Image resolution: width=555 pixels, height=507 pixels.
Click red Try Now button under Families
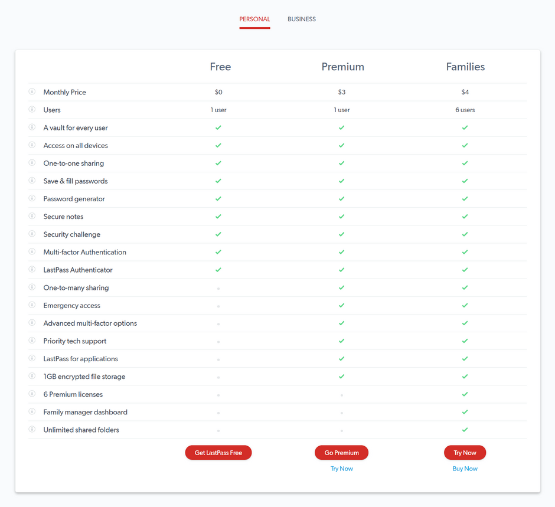pos(465,453)
